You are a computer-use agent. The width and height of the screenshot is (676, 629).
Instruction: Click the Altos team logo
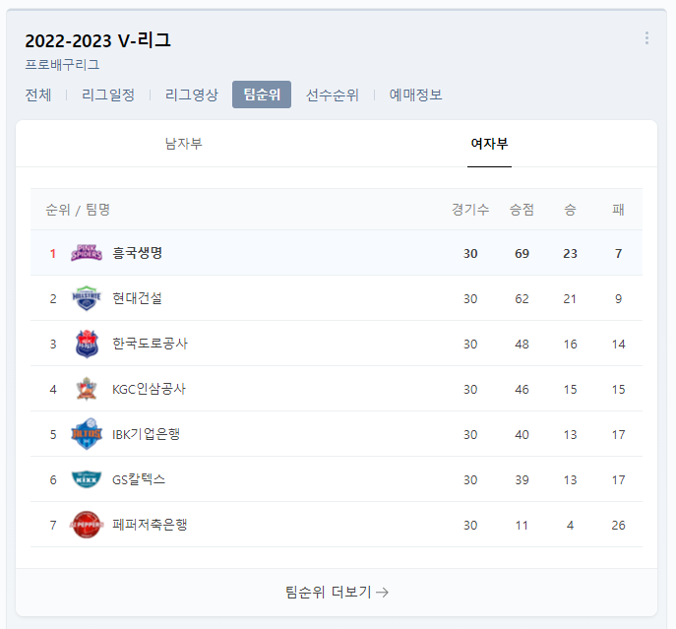pyautogui.click(x=87, y=434)
